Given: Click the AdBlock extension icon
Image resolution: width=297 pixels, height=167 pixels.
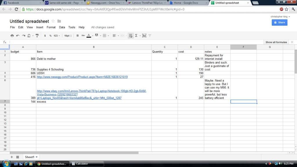Looking at the screenshot, I should (x=281, y=9).
